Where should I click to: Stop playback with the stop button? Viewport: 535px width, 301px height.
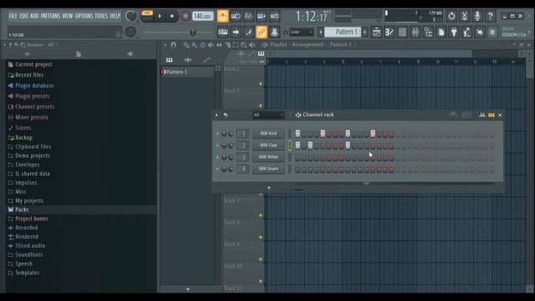(x=172, y=16)
